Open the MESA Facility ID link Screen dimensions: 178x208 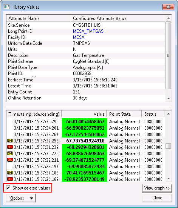[x=79, y=37]
